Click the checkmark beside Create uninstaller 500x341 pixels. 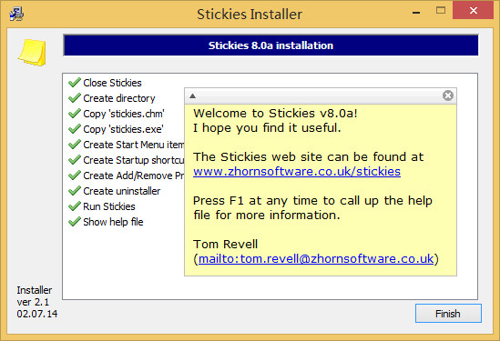[x=75, y=191]
